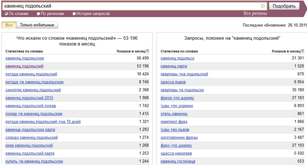Open the 'одесса львов' similar query
This screenshot has width=307, height=165.
coord(173,82)
